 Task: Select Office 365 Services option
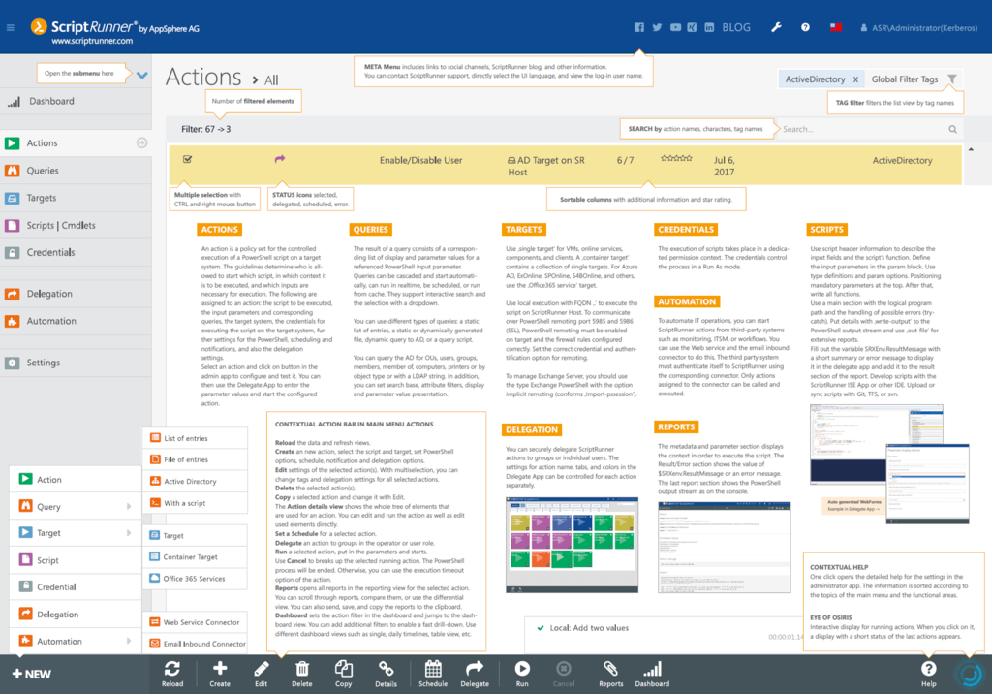[x=195, y=579]
